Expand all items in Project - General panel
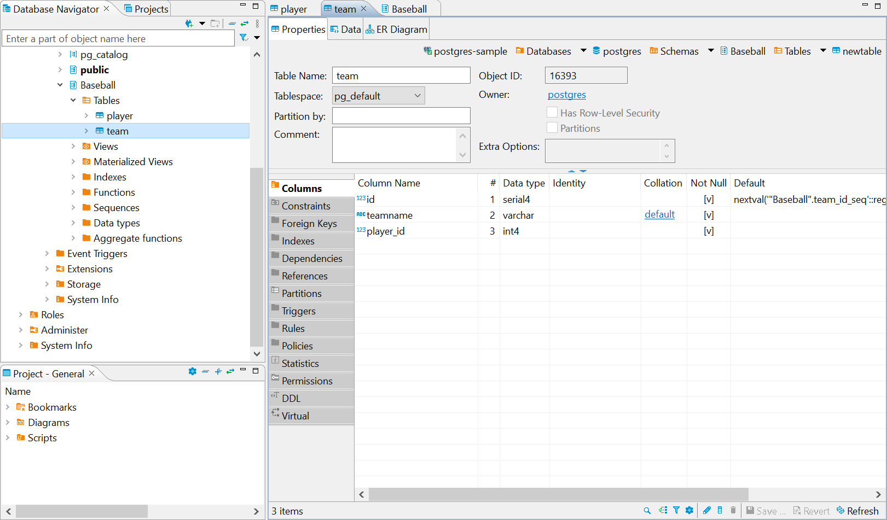The image size is (887, 520). pos(218,371)
